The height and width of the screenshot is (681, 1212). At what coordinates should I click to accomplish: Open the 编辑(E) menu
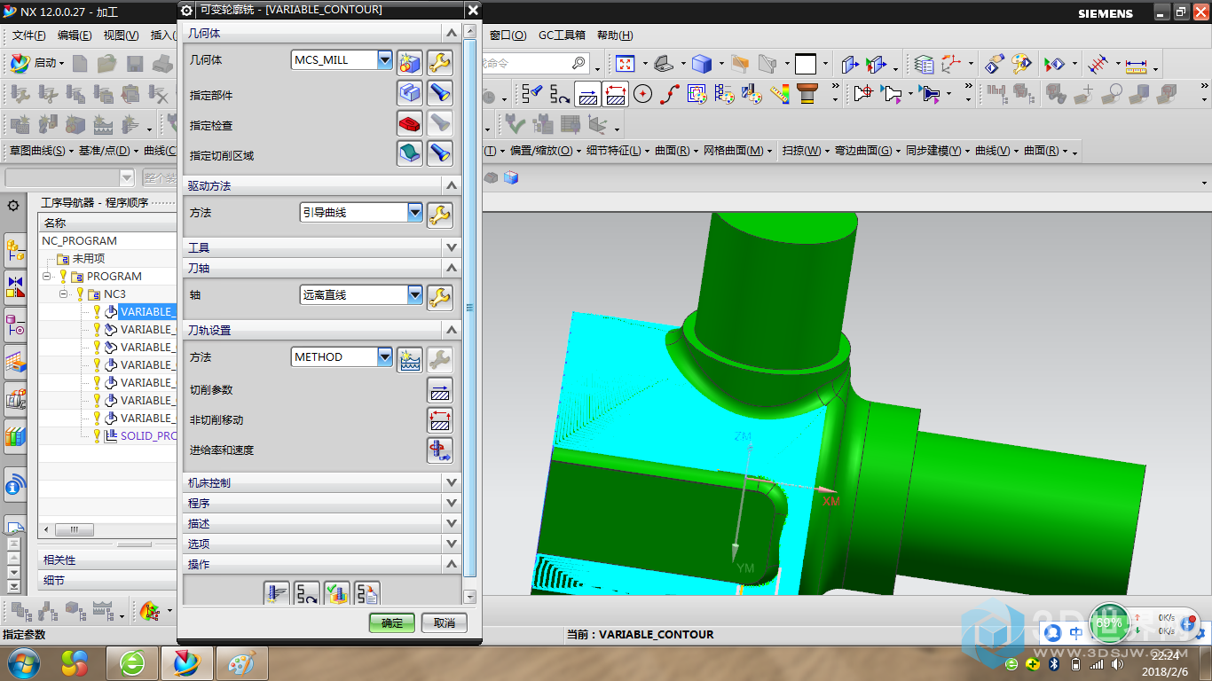point(75,35)
